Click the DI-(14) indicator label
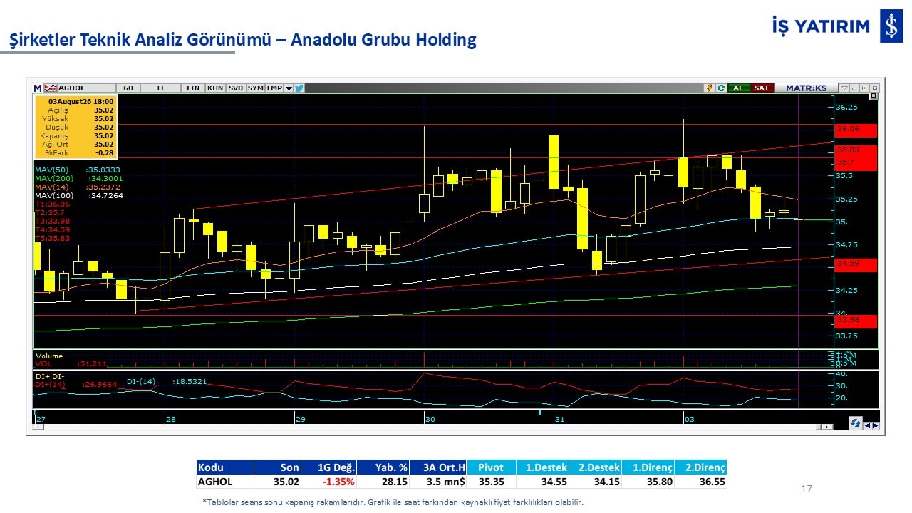The height and width of the screenshot is (513, 912). (x=141, y=382)
